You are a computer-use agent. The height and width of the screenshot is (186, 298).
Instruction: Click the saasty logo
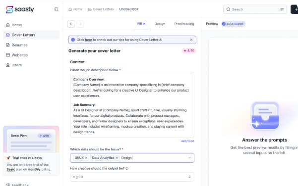[20, 9]
